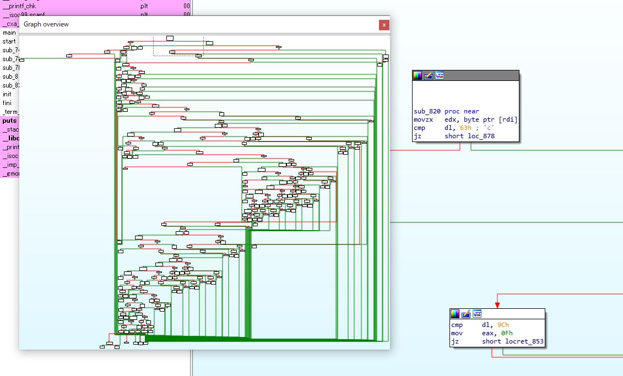Select the bold puts function entry
The image size is (623, 376).
pyautogui.click(x=9, y=121)
